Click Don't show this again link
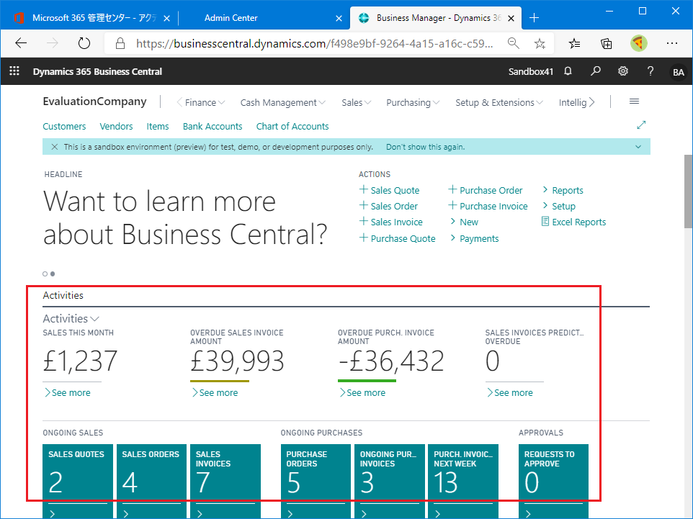693x519 pixels. [425, 147]
